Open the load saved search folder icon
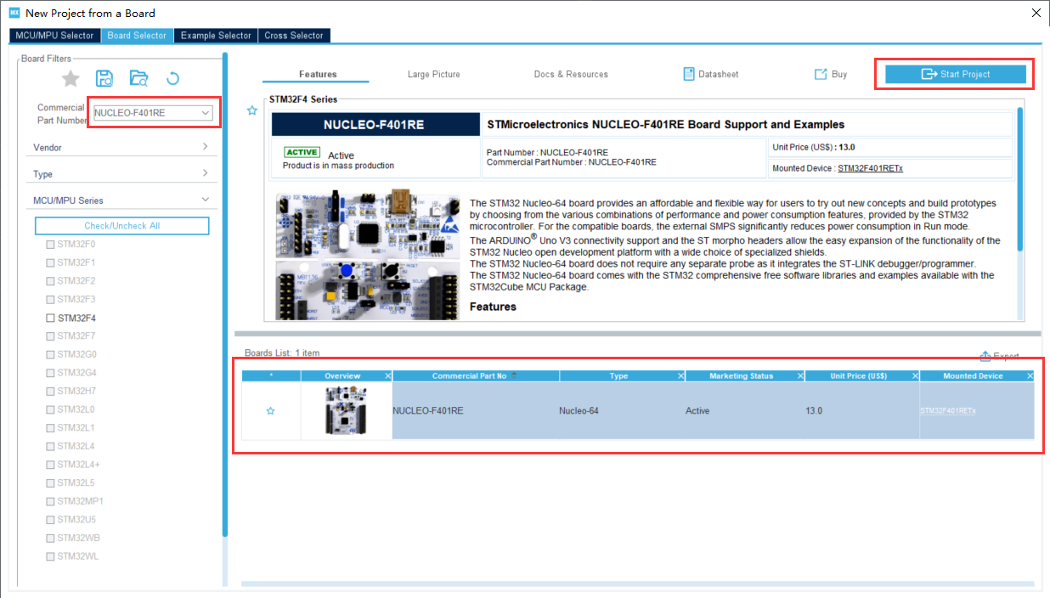The image size is (1050, 598). coord(138,79)
